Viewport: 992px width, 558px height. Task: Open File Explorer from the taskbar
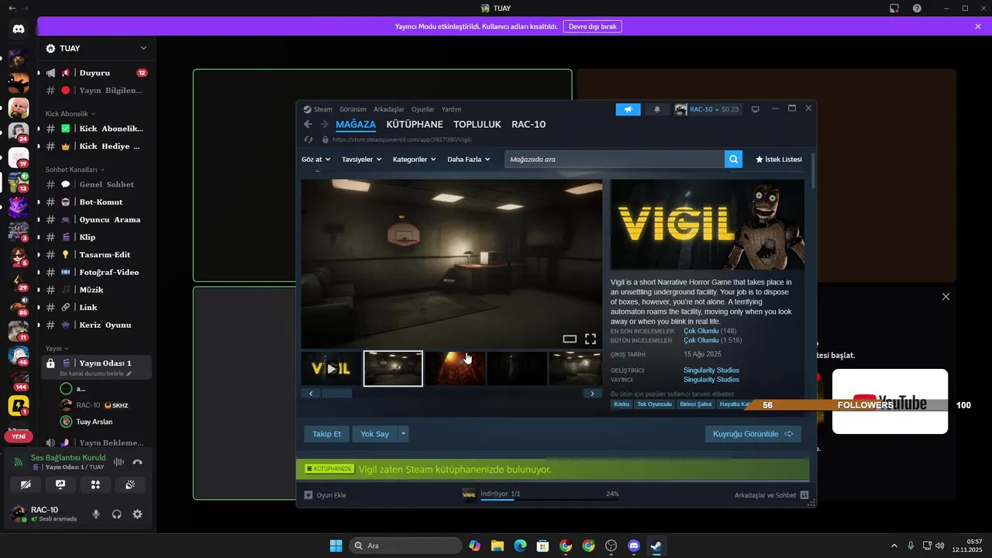(x=498, y=546)
